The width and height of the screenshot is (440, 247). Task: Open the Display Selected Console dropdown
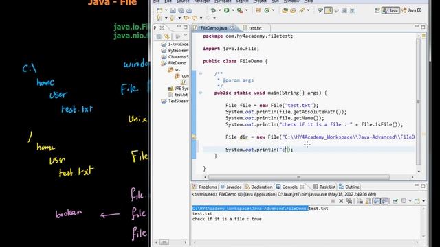click(x=410, y=201)
